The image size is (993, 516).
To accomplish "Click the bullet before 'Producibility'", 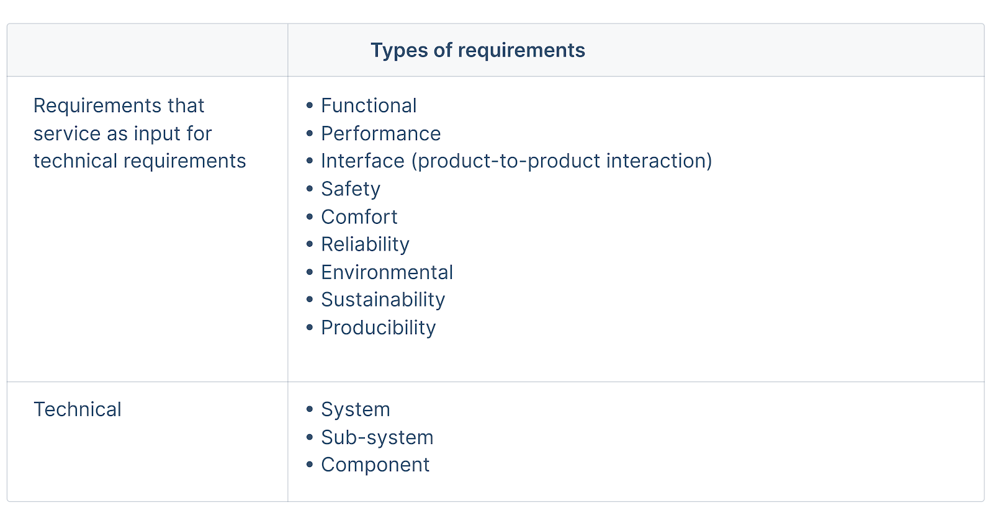I will click(x=310, y=328).
